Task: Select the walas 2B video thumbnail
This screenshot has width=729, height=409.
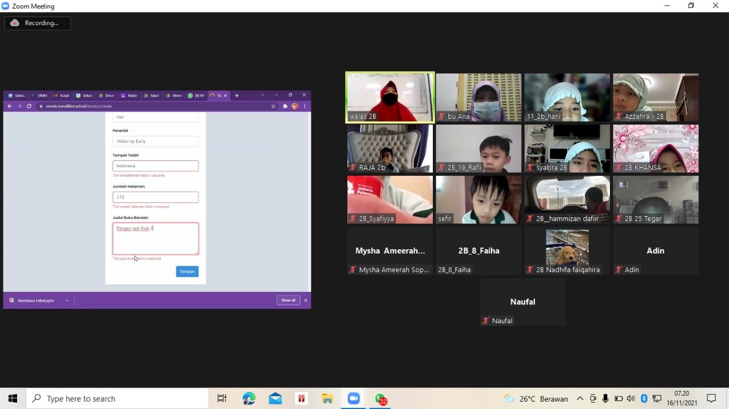Action: tap(390, 97)
